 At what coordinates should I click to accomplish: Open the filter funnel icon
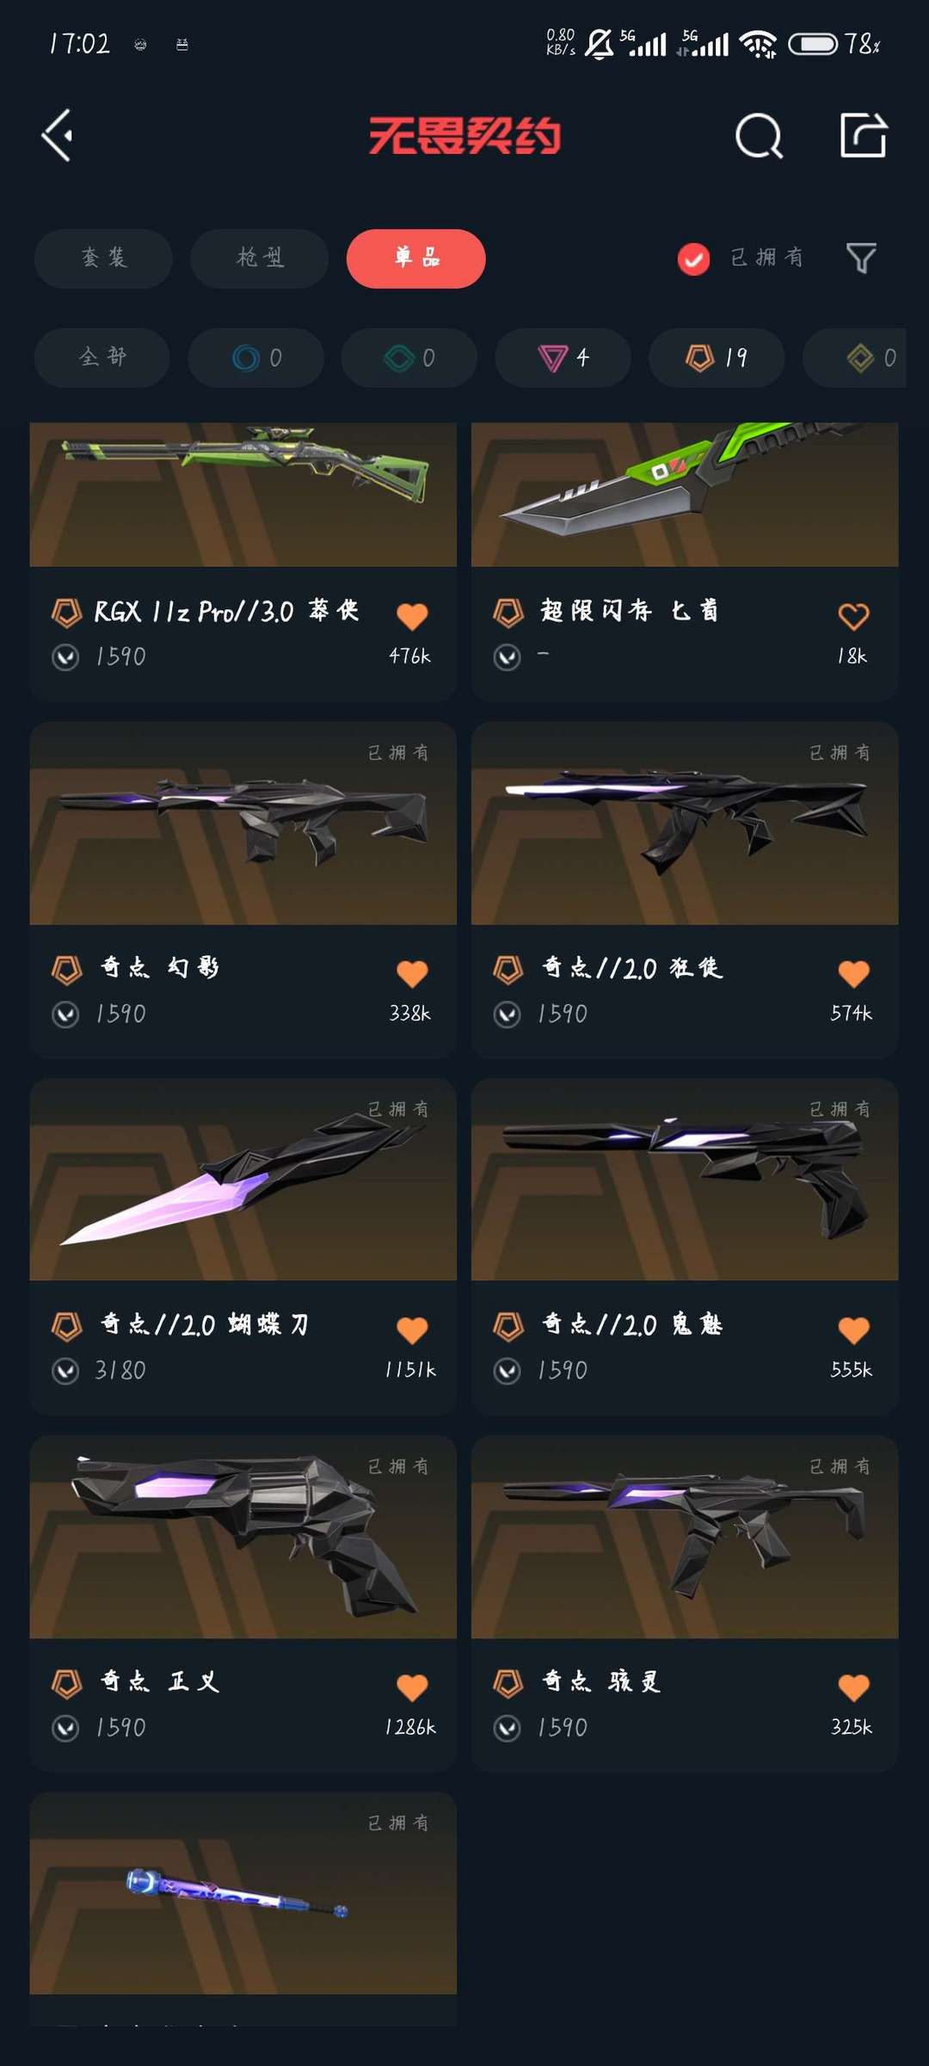click(x=861, y=257)
